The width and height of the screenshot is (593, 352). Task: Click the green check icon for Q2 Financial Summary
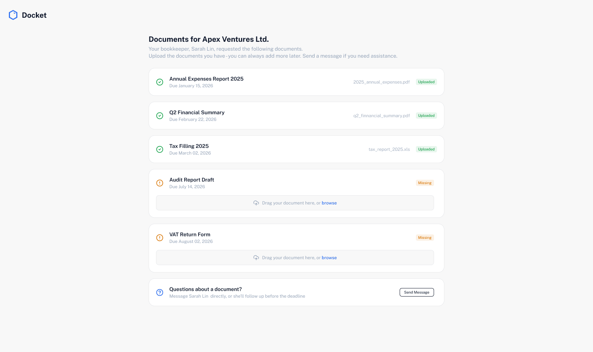(160, 116)
